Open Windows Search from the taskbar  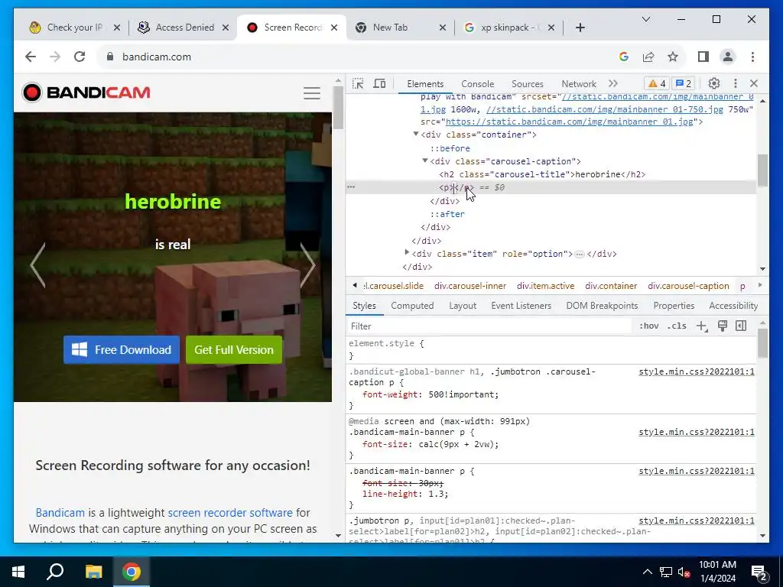pos(55,572)
